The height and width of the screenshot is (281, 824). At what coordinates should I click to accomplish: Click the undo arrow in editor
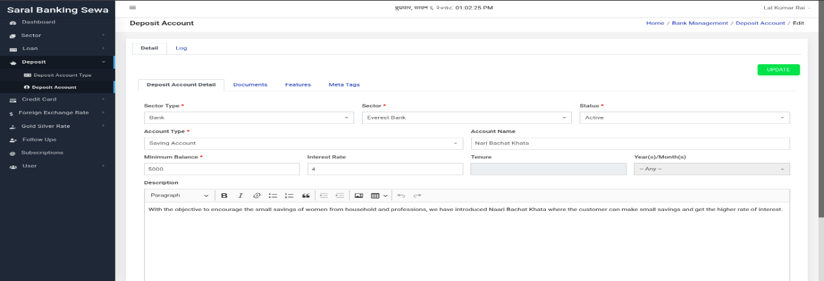click(x=401, y=195)
